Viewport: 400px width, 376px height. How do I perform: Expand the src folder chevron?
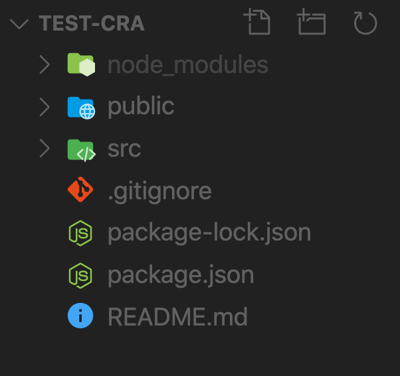click(x=45, y=148)
